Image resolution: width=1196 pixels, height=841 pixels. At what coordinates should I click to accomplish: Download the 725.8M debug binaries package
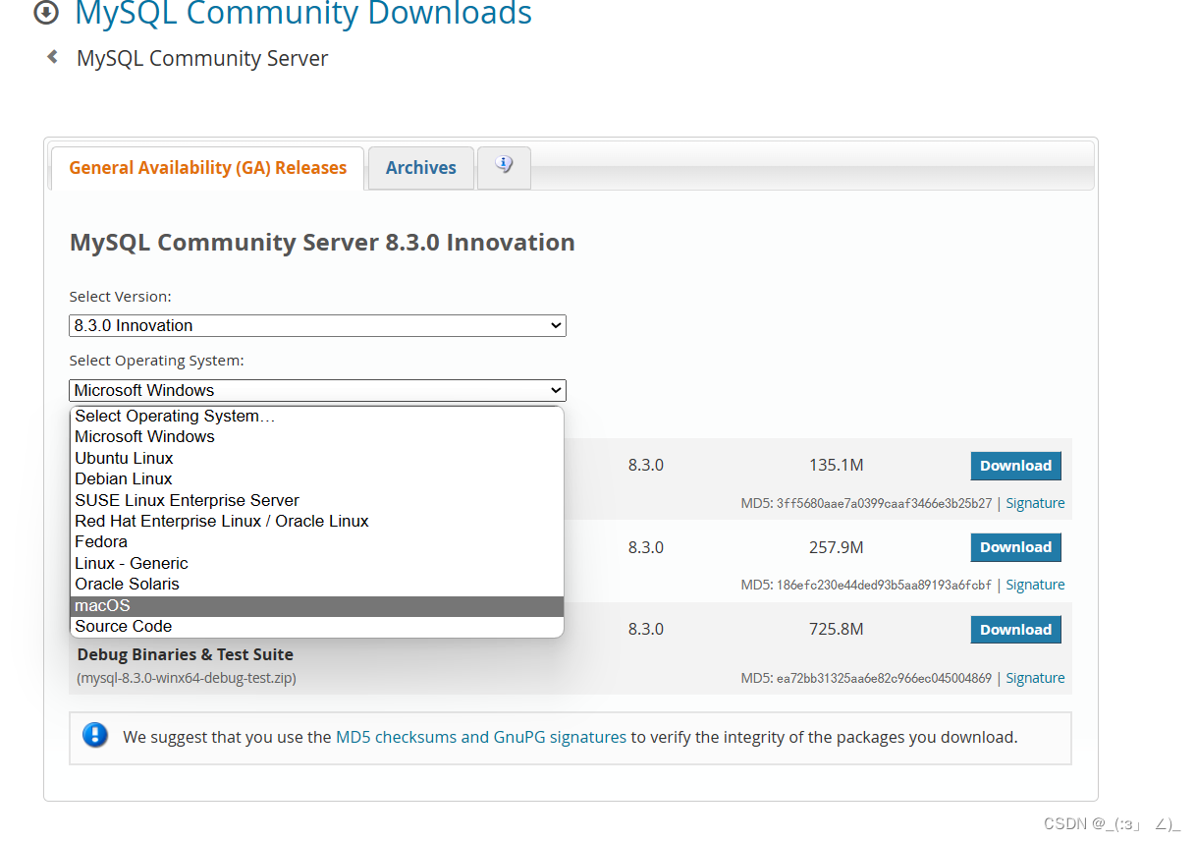click(1015, 630)
